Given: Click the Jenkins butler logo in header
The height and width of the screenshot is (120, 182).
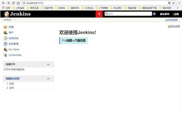Looking at the screenshot, I should (6, 14).
